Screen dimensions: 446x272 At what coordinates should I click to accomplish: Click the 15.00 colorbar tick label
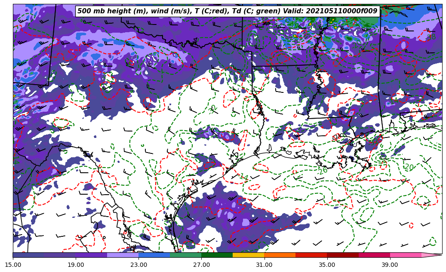pyautogui.click(x=13, y=265)
